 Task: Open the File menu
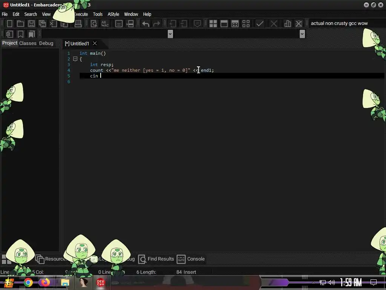pos(5,14)
